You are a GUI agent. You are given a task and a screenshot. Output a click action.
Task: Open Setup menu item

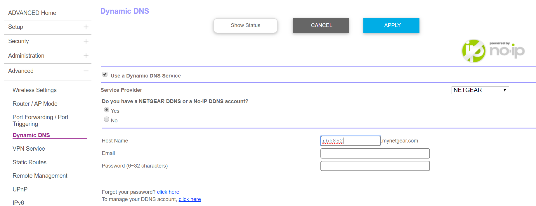[x=15, y=27]
